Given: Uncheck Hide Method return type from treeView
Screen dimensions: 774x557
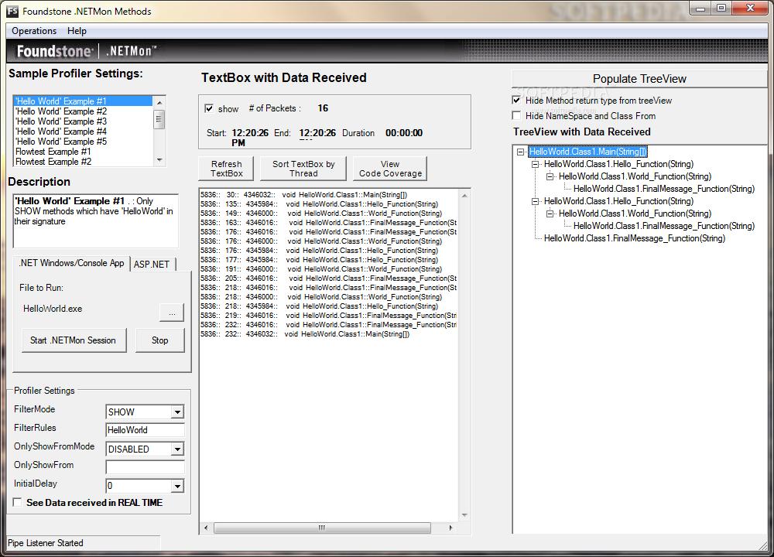Looking at the screenshot, I should [517, 100].
